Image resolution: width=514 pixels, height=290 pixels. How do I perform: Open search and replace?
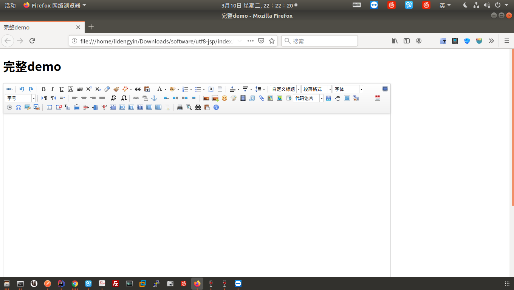click(x=198, y=107)
